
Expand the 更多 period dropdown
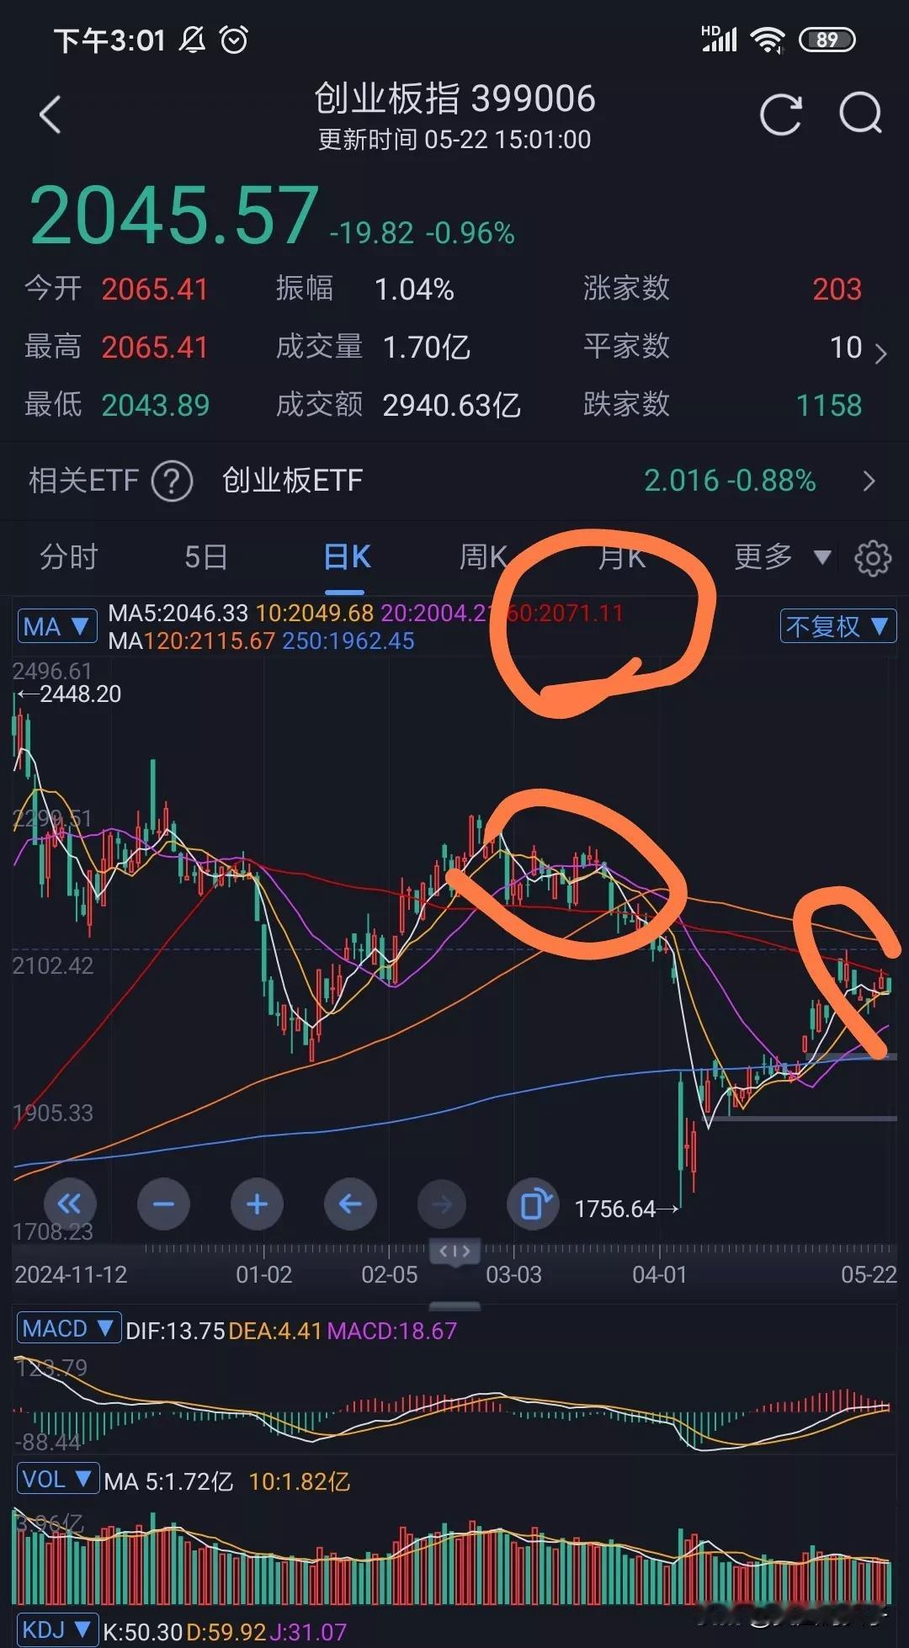(x=782, y=557)
